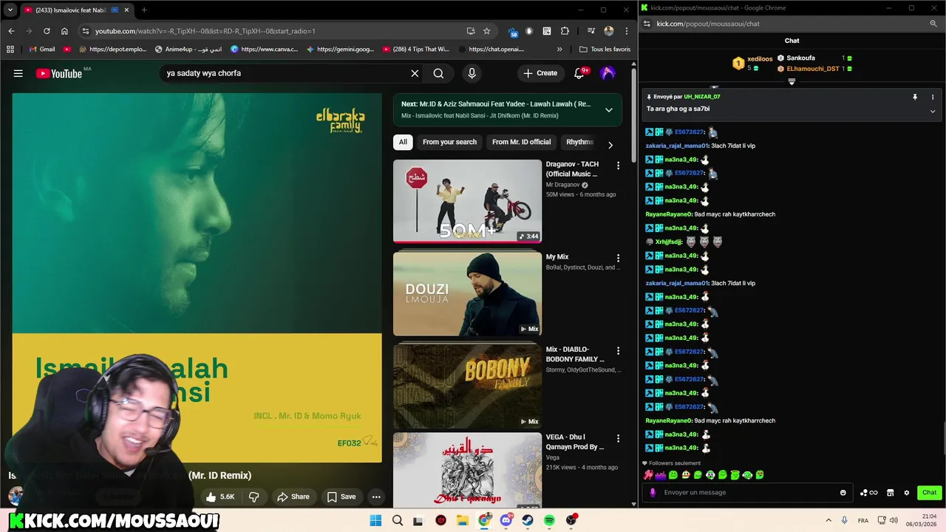Open Diablo Bobony Family mix thumbnail
The image size is (946, 532).
(x=467, y=386)
